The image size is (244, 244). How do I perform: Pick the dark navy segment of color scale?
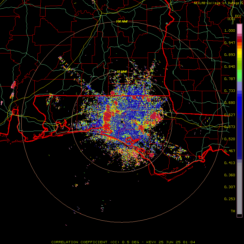pyautogui.click(x=239, y=137)
